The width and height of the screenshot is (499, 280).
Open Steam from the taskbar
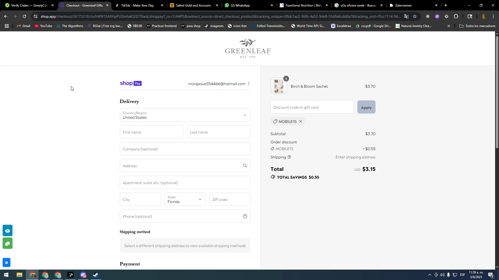[x=96, y=275]
